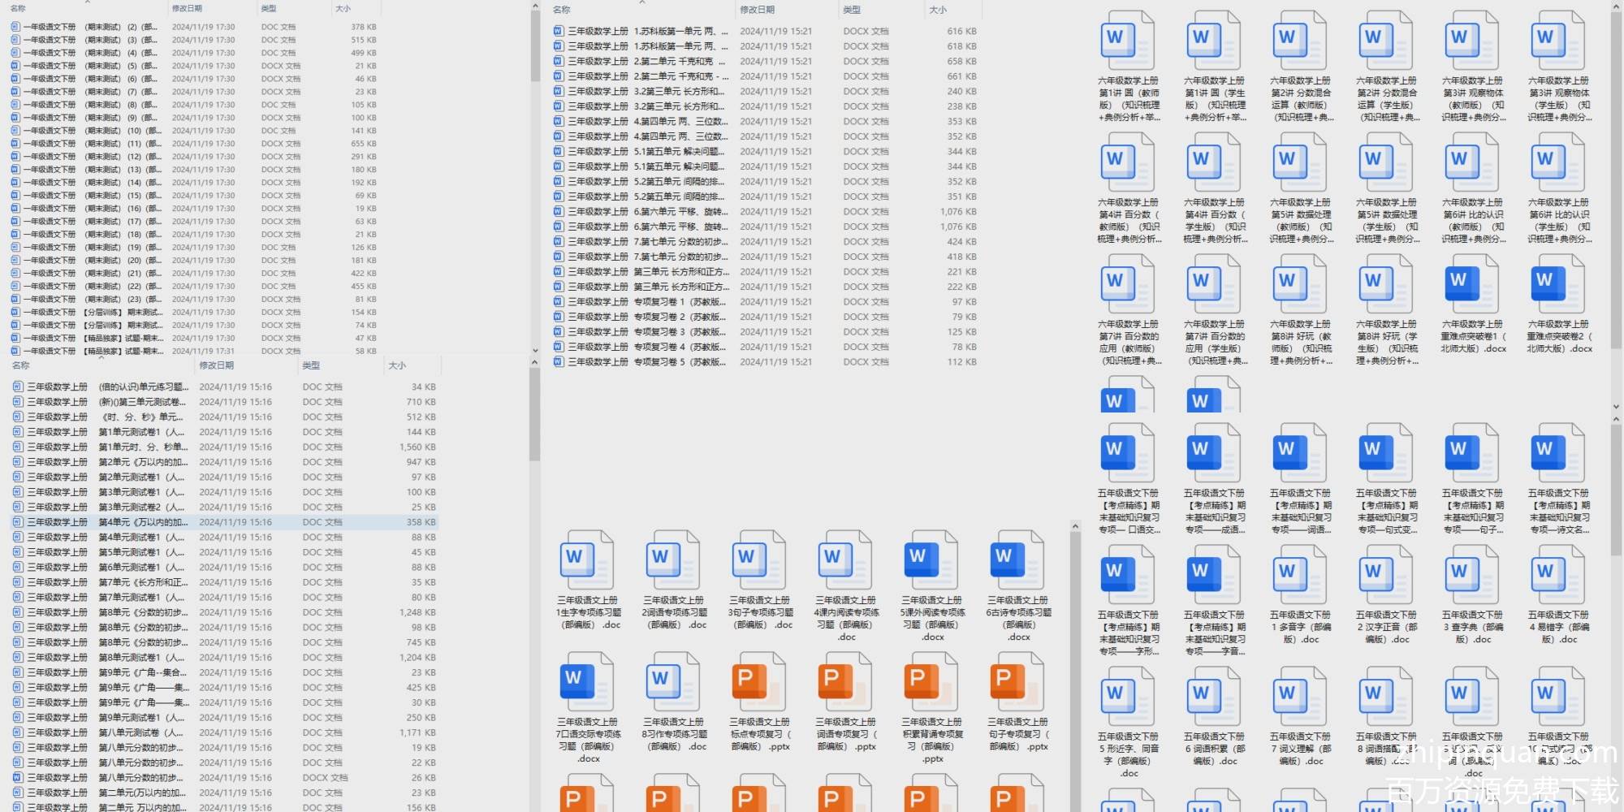The height and width of the screenshot is (812, 1624).
Task: Open 三年级语文上册 1生字专项练习题 Word file
Action: [587, 560]
